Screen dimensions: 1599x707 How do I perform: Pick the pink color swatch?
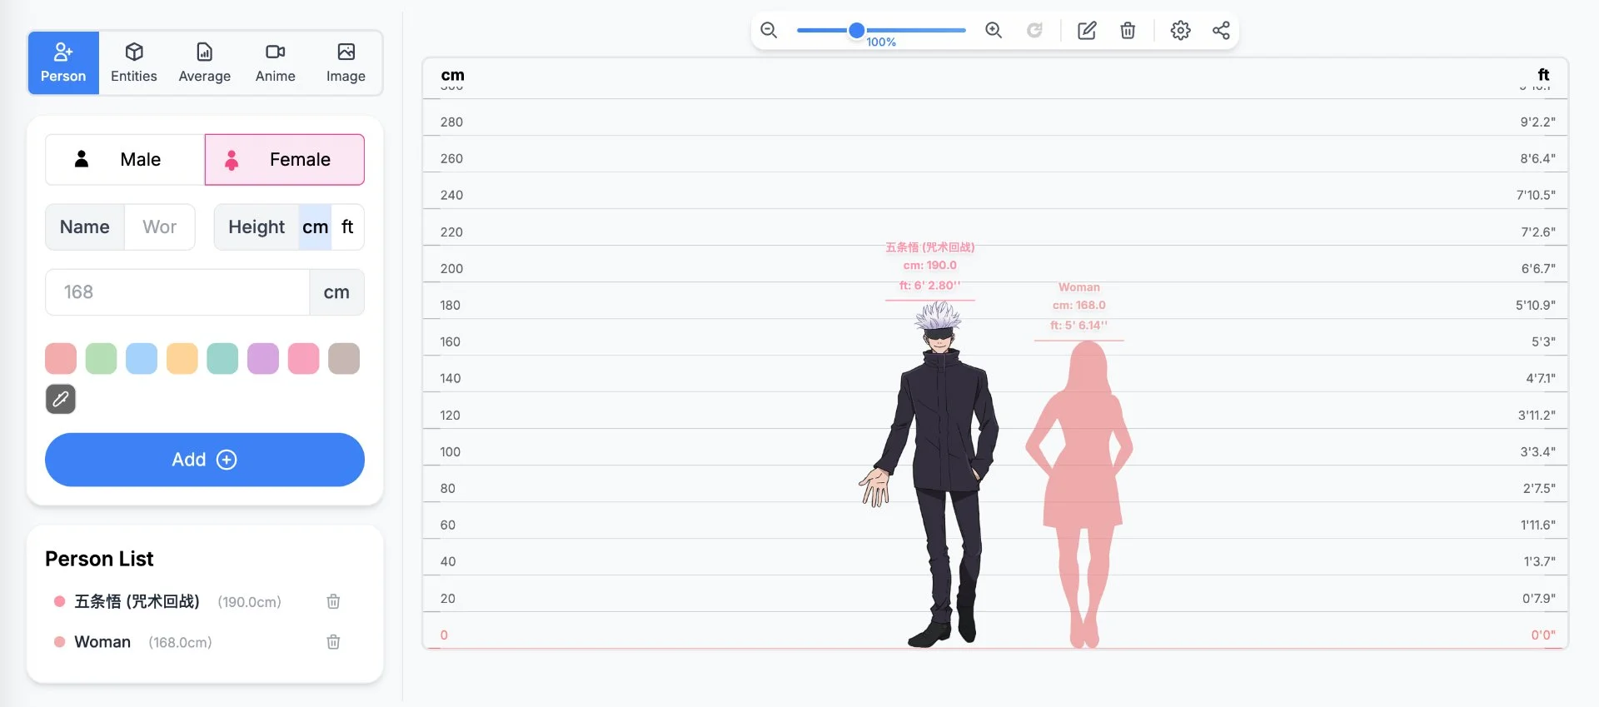(x=303, y=359)
